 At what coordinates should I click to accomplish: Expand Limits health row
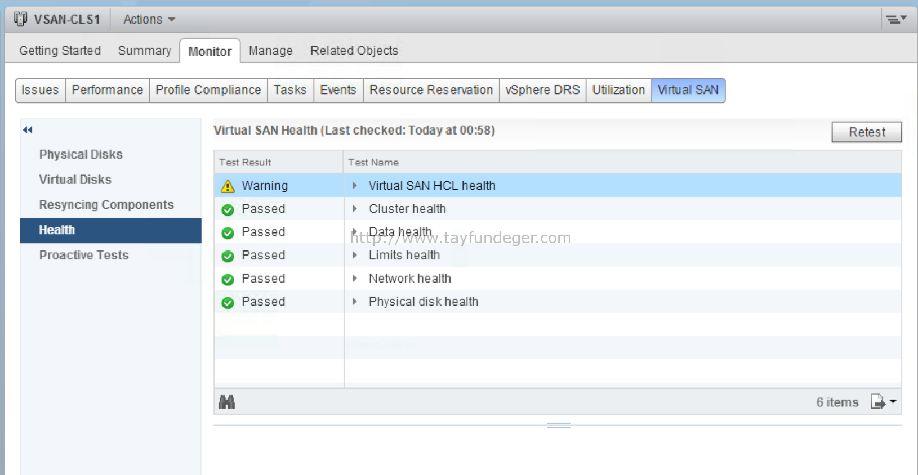[354, 255]
